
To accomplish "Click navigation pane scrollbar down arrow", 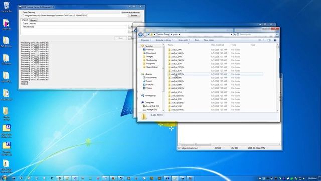I will (163, 111).
